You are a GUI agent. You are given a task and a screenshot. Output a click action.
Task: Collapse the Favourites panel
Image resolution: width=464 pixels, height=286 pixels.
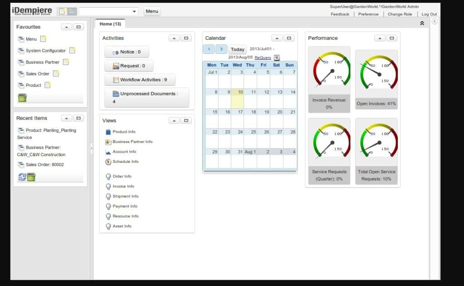click(x=67, y=27)
